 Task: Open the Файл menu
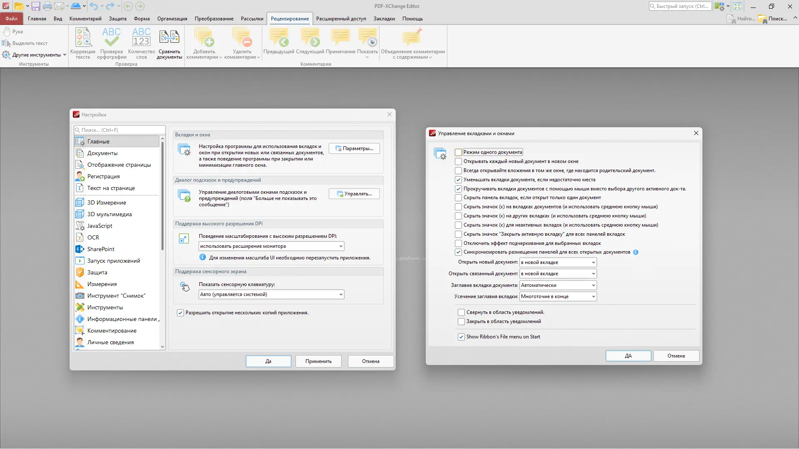[11, 19]
